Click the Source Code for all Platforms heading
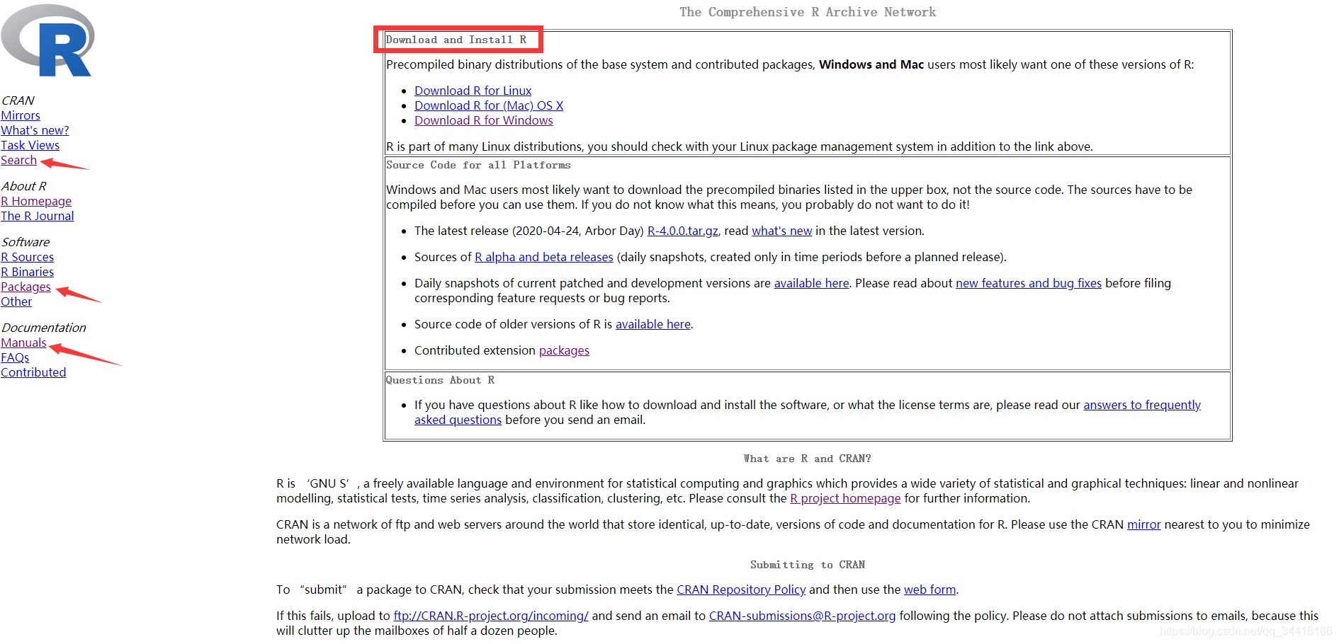 coord(478,165)
